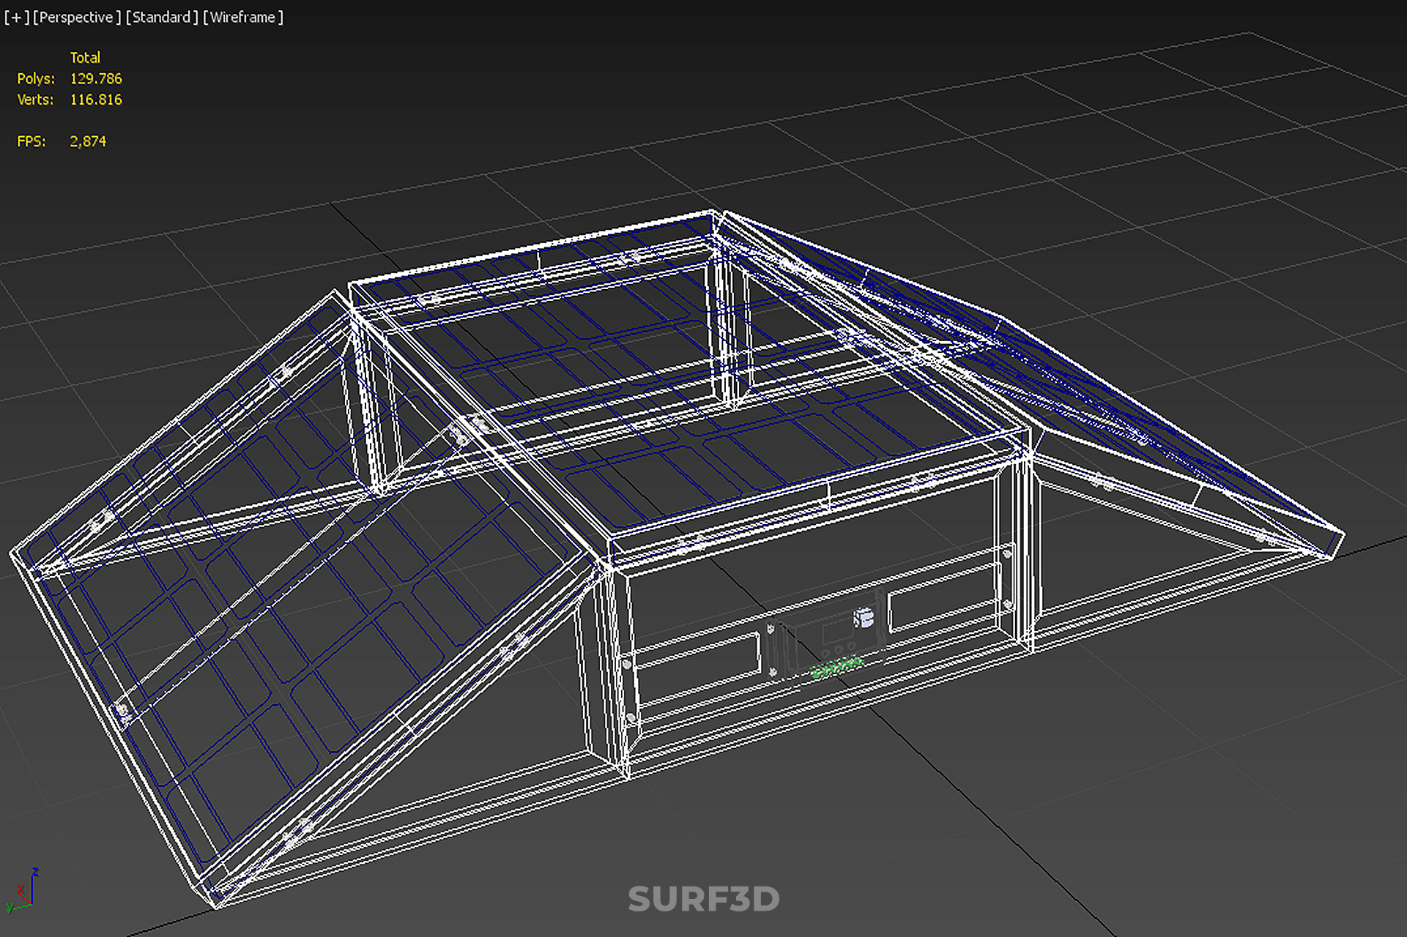The width and height of the screenshot is (1407, 937).
Task: Click the Polys label in statistics
Action: pyautogui.click(x=35, y=78)
